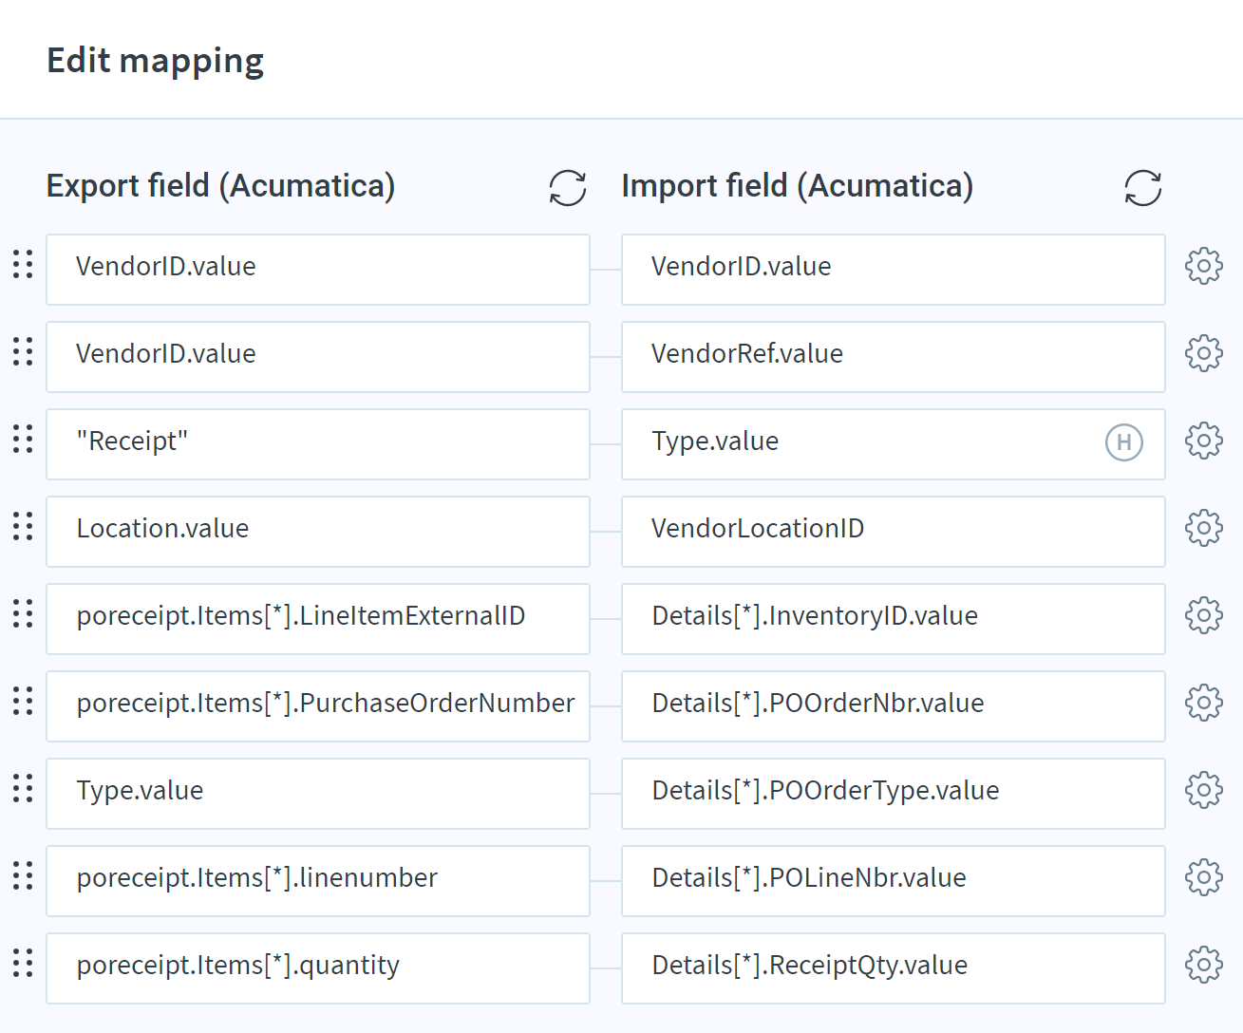Edit export field poreceipt.Items[*].LineItemExternalID
Screen dimensions: 1243x1033
[318, 619]
